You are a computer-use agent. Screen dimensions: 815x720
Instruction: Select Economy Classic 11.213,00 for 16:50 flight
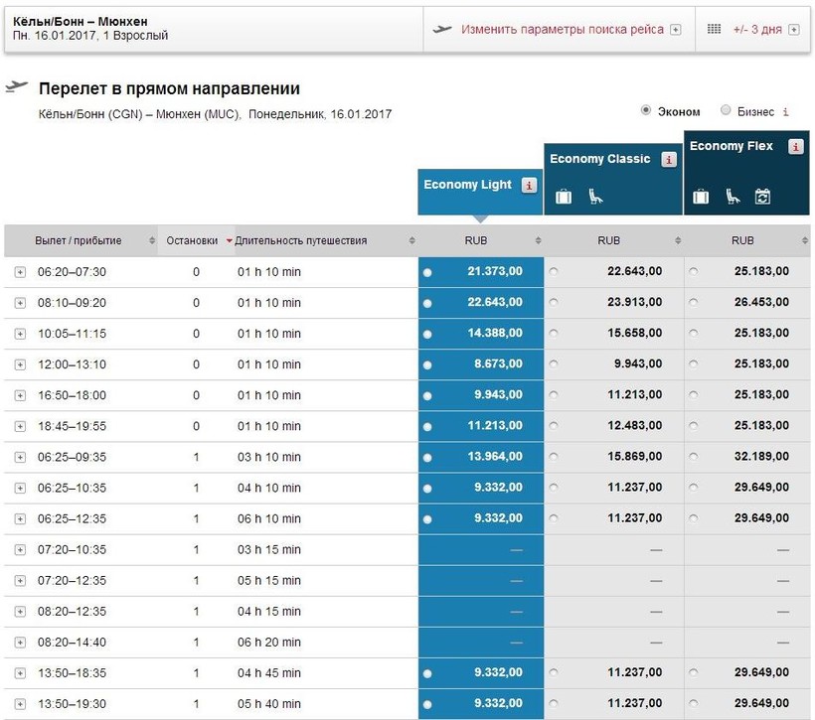click(554, 395)
